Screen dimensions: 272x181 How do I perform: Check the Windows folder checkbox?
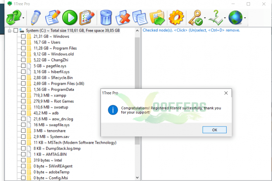point(23,36)
